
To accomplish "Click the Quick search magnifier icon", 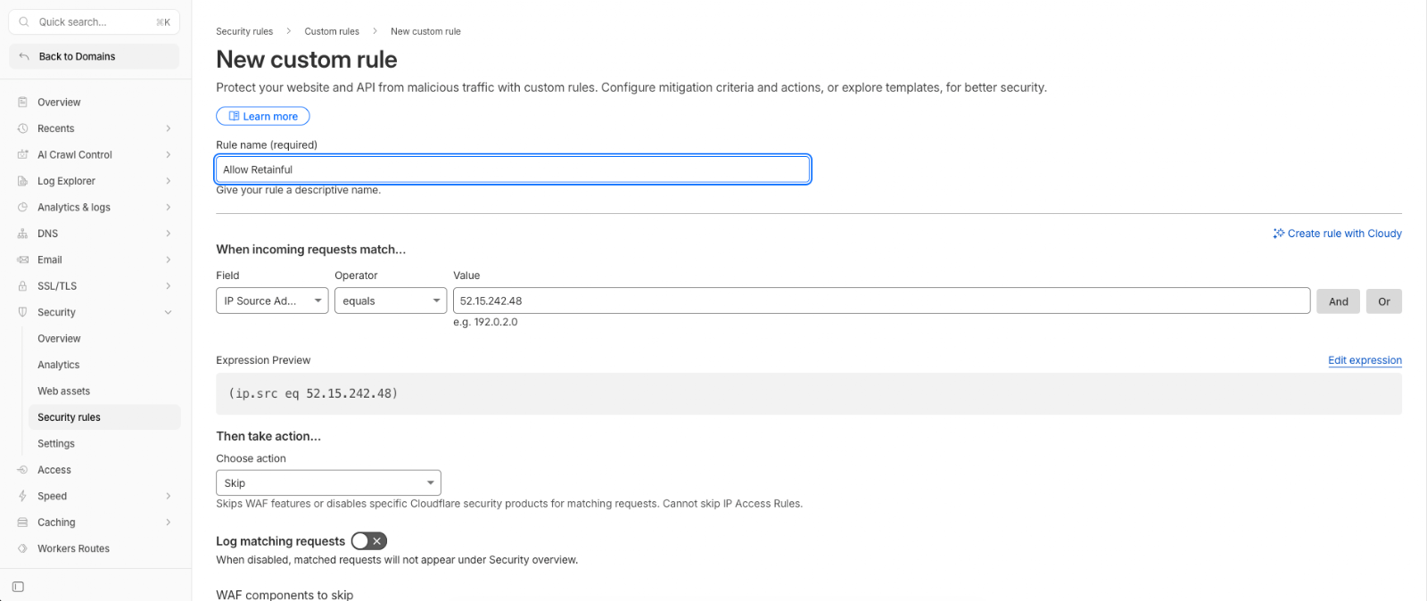I will click(24, 21).
